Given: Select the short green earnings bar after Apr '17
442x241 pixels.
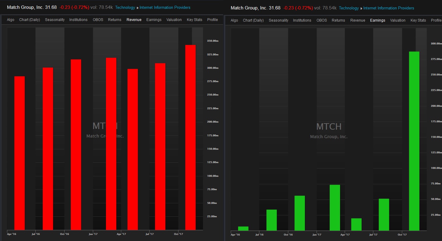Looking at the screenshot, I should point(356,225).
